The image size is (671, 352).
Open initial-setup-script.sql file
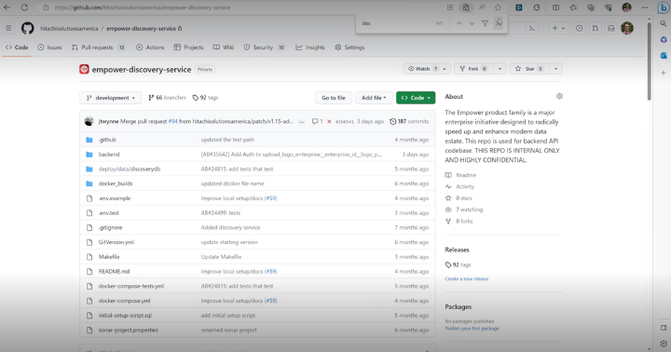pyautogui.click(x=125, y=316)
